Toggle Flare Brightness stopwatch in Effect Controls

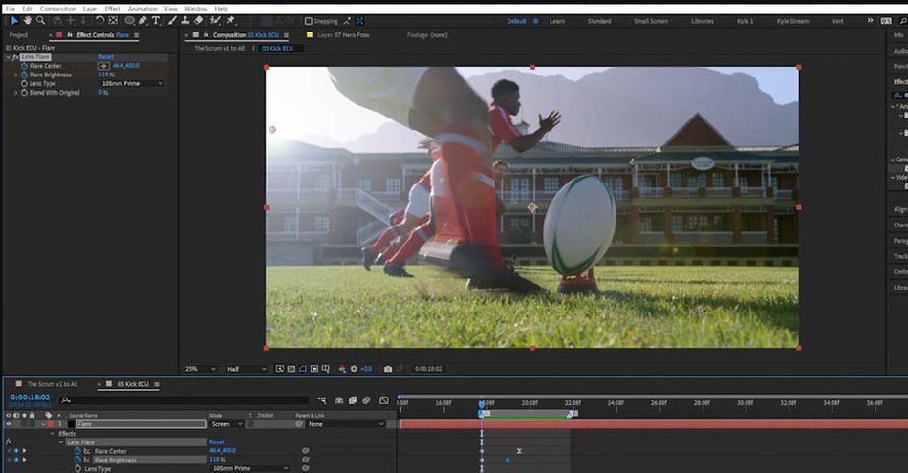click(24, 75)
